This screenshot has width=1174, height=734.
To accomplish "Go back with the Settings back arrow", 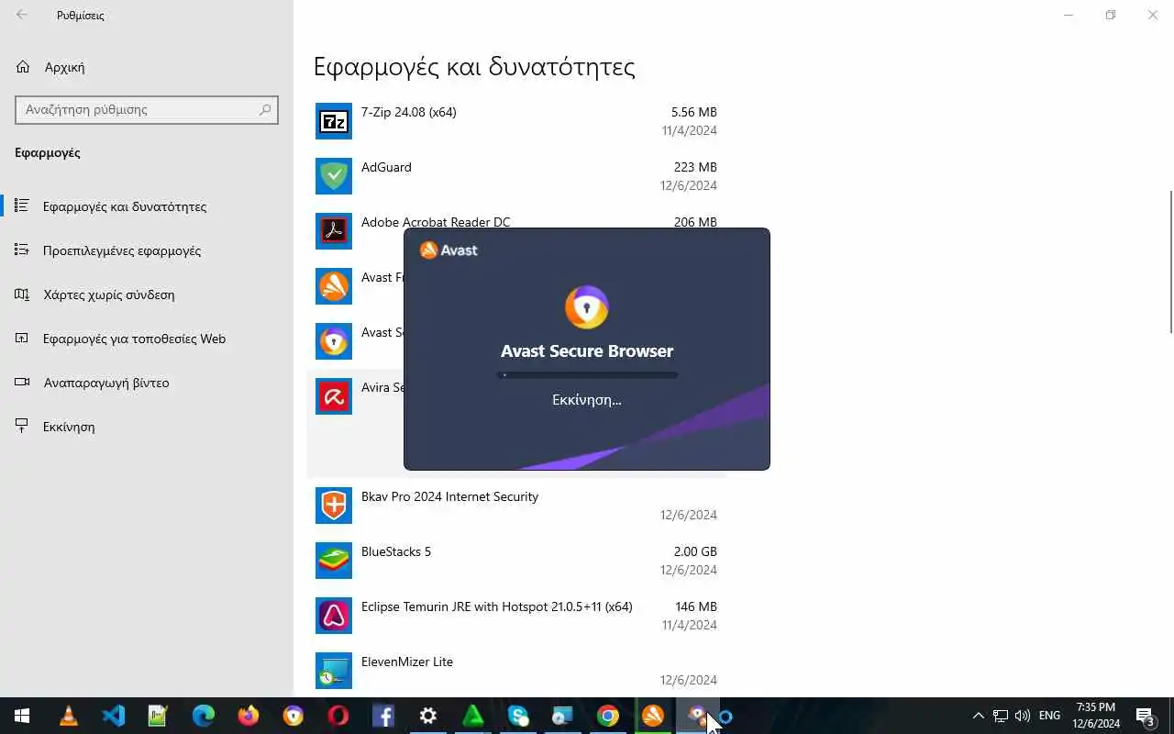I will tap(22, 15).
